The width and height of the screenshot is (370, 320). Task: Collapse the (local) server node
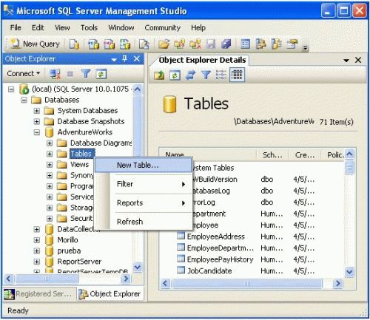(x=11, y=89)
